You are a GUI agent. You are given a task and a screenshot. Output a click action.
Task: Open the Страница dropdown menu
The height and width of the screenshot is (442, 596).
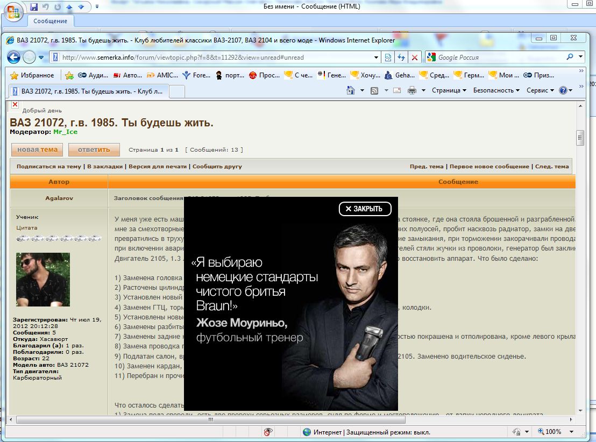pos(449,90)
